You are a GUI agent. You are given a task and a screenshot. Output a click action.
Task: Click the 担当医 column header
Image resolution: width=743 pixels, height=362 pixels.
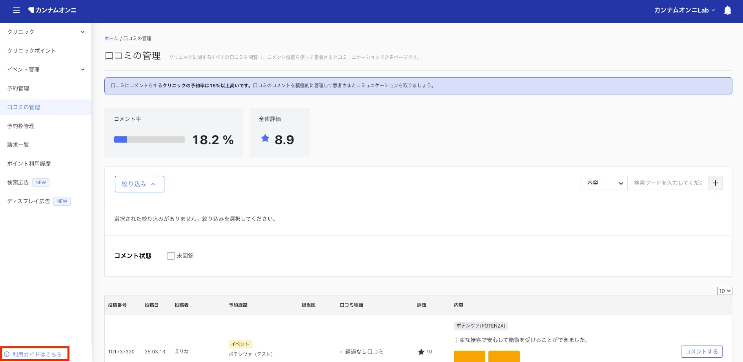click(308, 305)
